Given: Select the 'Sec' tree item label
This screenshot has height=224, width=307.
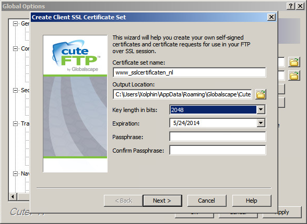Looking at the screenshot, I should point(25,90).
